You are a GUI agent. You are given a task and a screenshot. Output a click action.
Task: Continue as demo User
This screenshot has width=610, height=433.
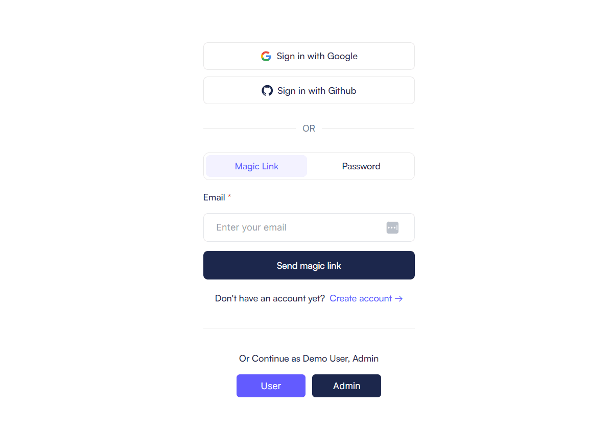pos(271,386)
